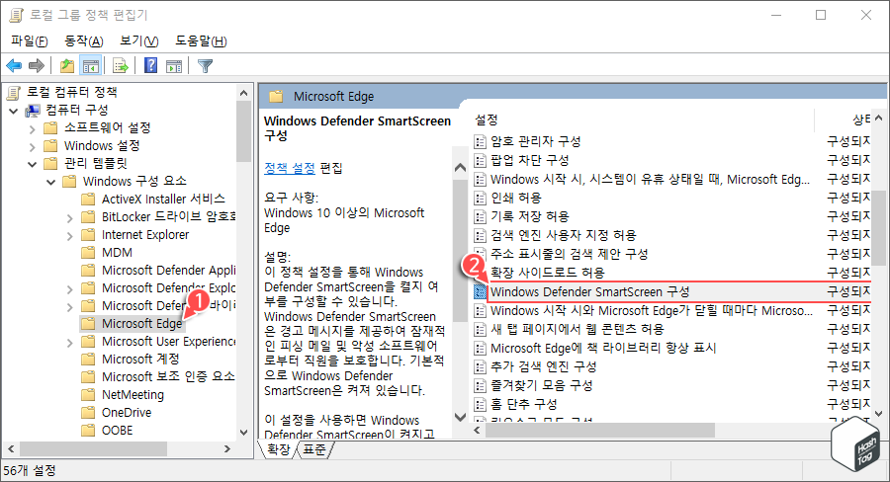Select the 로컬 컴퓨터 정책 root node

(x=71, y=92)
